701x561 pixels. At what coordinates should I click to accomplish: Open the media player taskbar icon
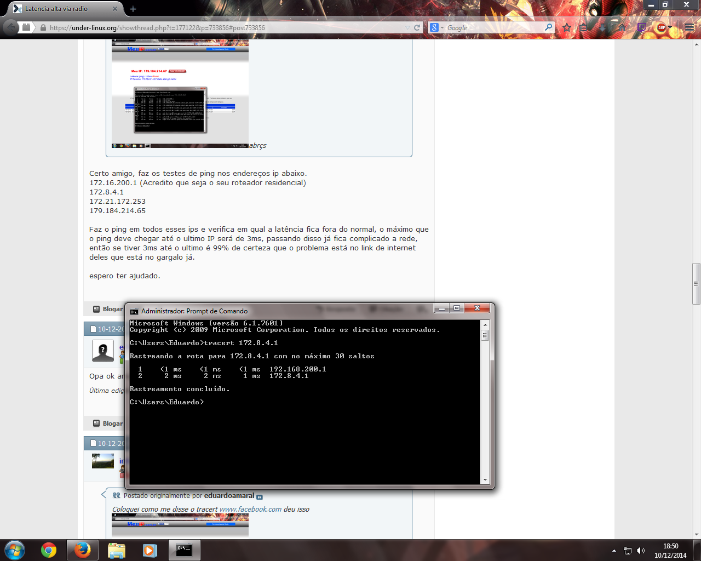(x=150, y=550)
